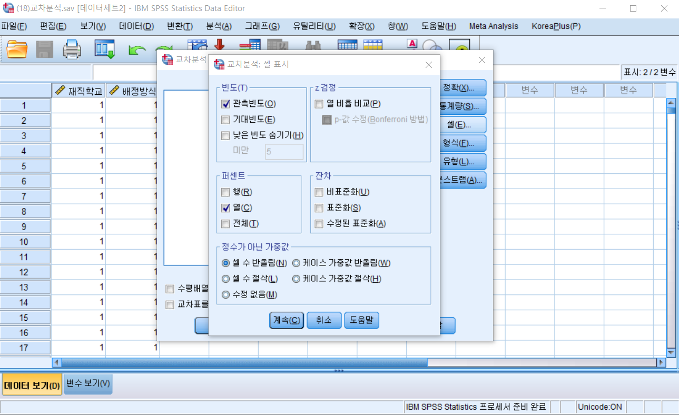Select the 셀 수 반올림(N) radio button
This screenshot has width=679, height=415.
226,263
